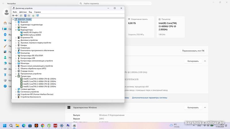
Task: Click the blue Help question mark toolbar icon
Action: click(x=25, y=15)
